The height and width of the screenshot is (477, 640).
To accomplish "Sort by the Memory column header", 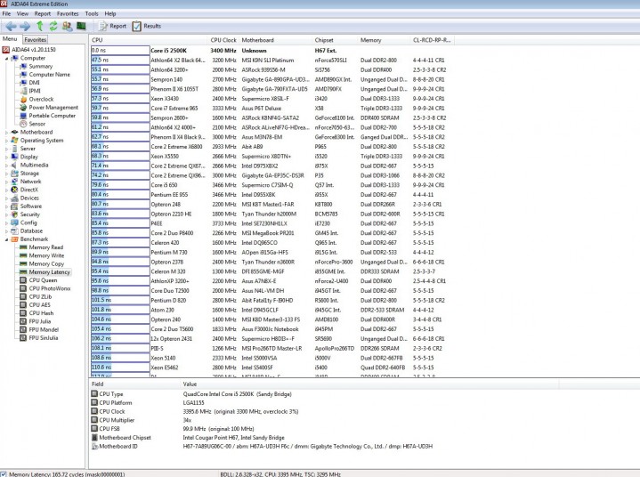I will click(384, 40).
